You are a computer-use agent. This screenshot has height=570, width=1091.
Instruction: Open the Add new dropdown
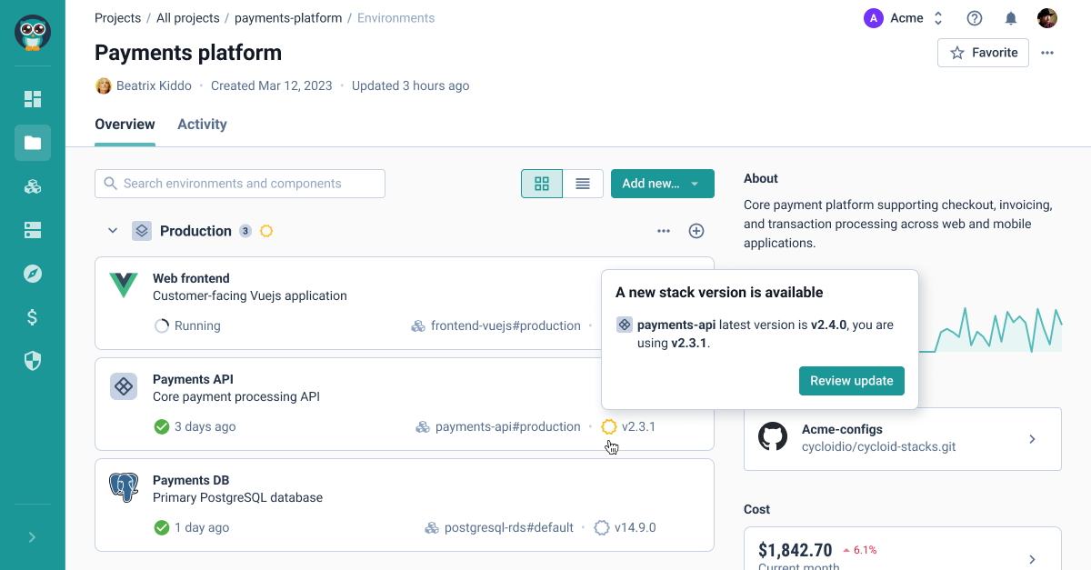coord(662,184)
